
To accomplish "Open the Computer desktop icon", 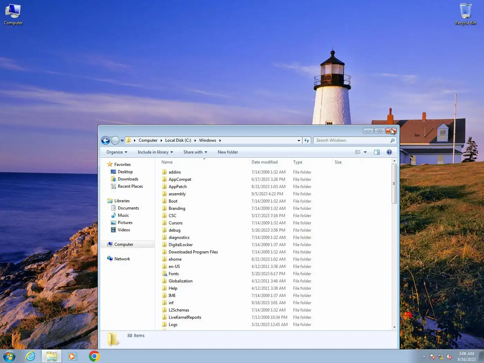I will (13, 15).
